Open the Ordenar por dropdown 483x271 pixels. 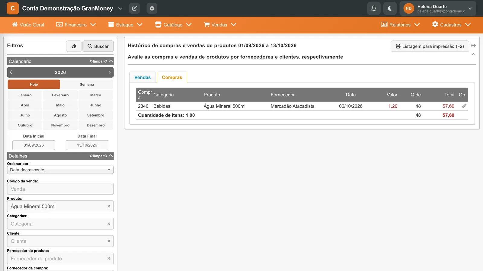(x=60, y=170)
